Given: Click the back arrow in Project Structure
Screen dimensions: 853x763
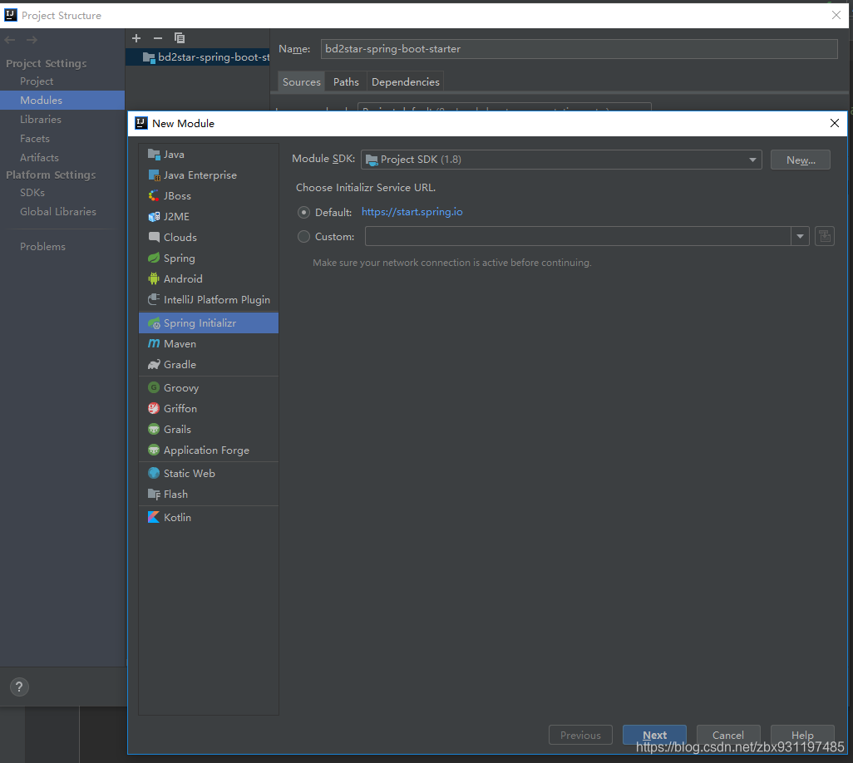Looking at the screenshot, I should coord(10,40).
